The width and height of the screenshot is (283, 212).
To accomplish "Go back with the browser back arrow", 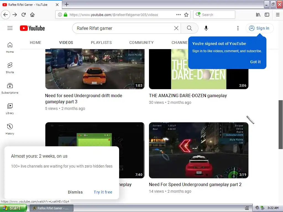I will (x=6, y=15).
